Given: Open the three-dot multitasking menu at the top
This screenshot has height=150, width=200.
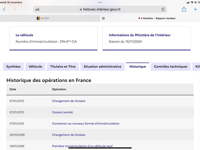Looking at the screenshot, I should [100, 2].
